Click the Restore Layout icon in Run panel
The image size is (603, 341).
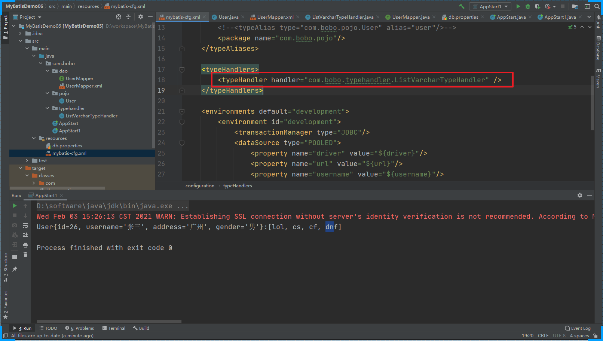(x=15, y=257)
